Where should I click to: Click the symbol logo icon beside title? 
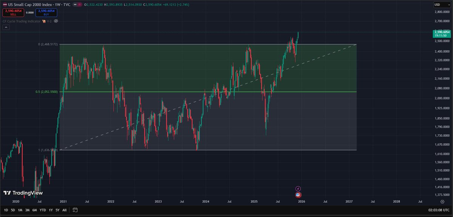pyautogui.click(x=4, y=5)
